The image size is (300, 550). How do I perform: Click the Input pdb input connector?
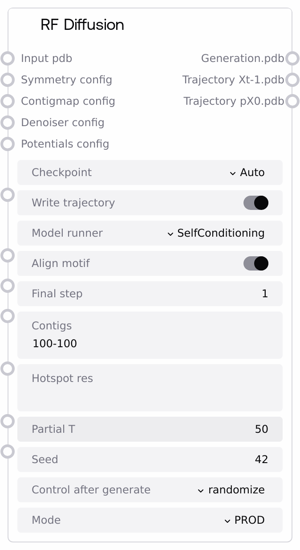[8, 58]
